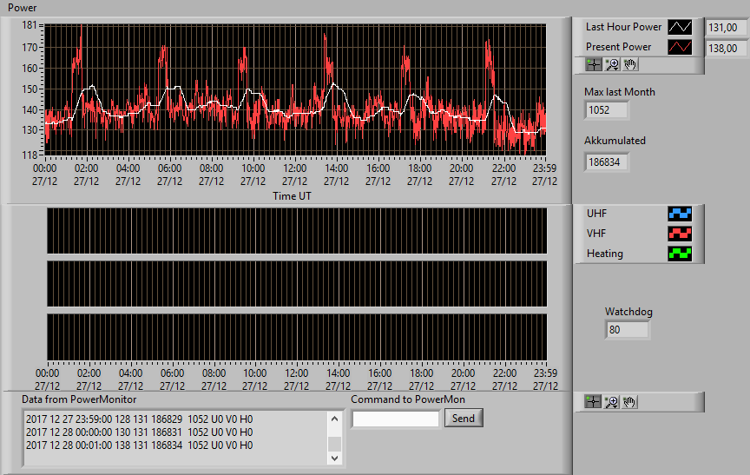Select the pan hand tool in lower graph palette
This screenshot has width=750, height=475.
pos(629,402)
